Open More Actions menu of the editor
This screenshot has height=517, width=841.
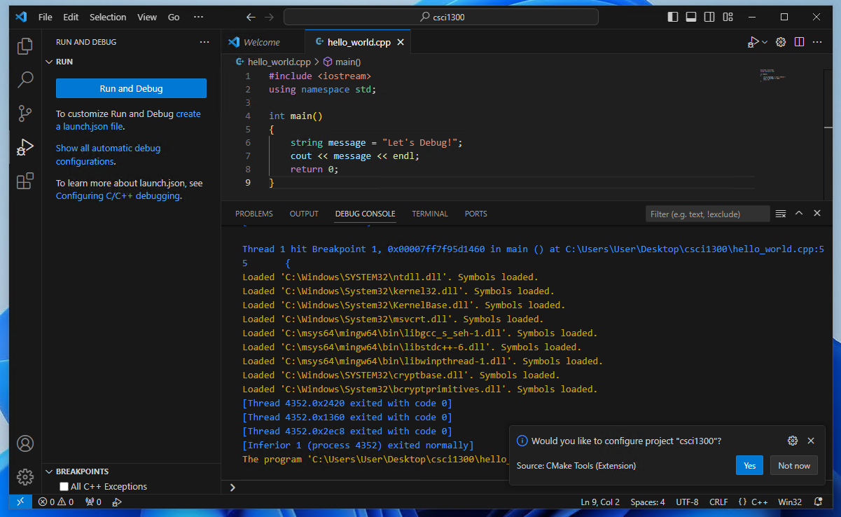pos(817,43)
